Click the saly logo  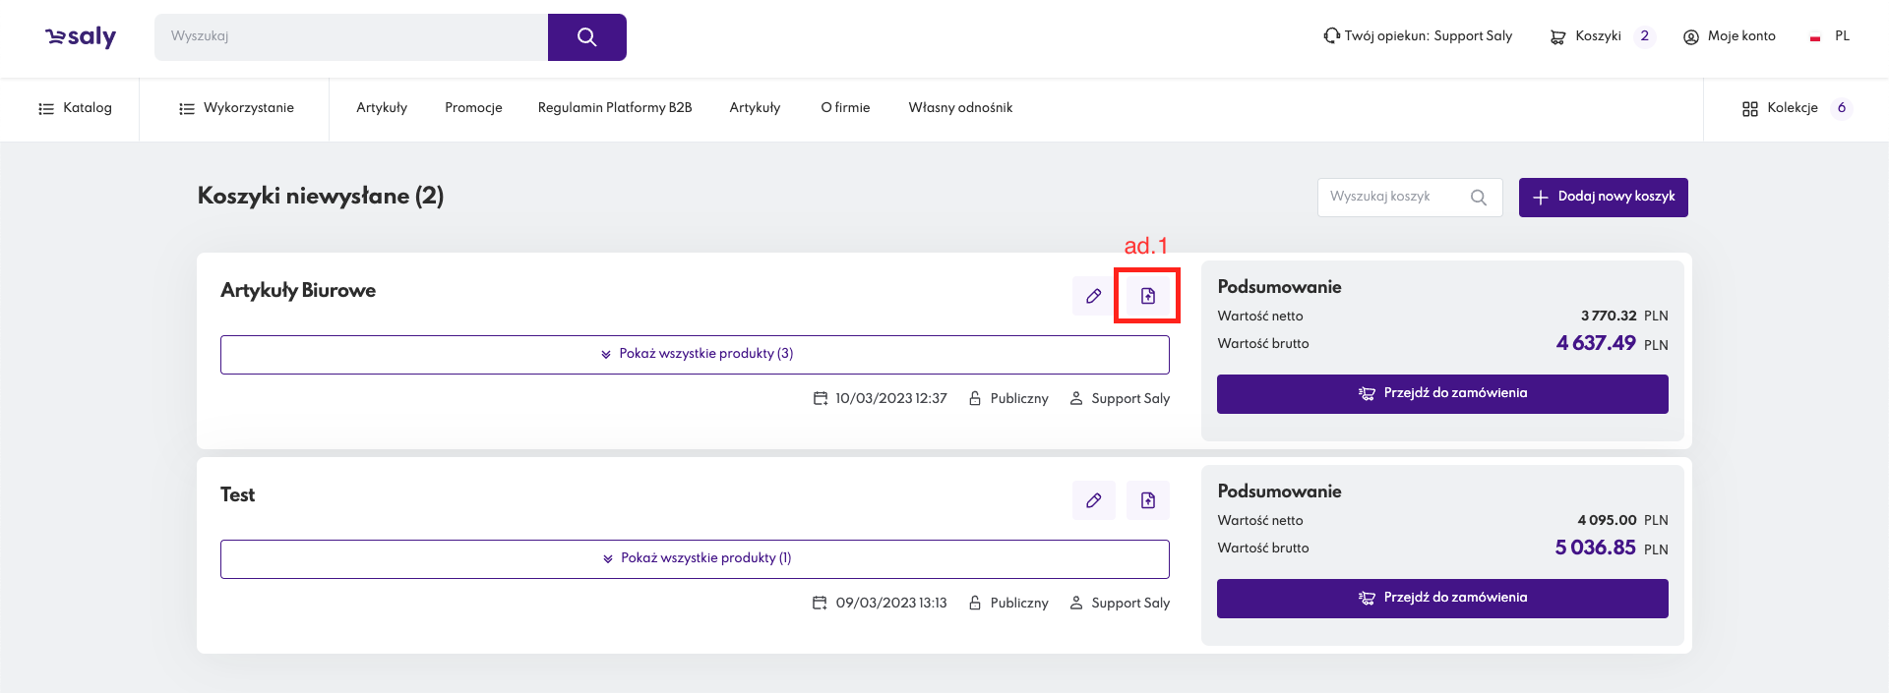[81, 37]
